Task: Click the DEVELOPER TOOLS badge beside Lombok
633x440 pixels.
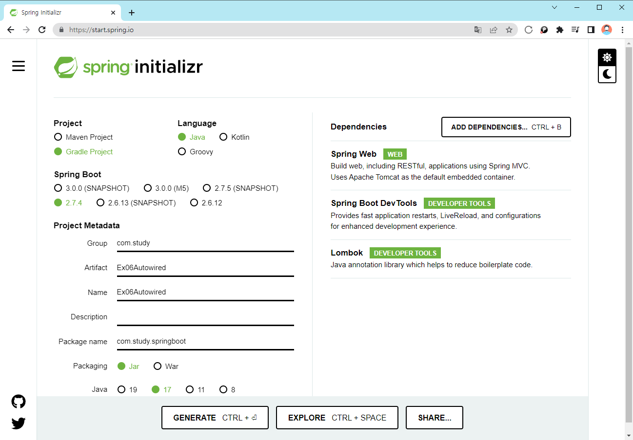Action: pyautogui.click(x=405, y=253)
